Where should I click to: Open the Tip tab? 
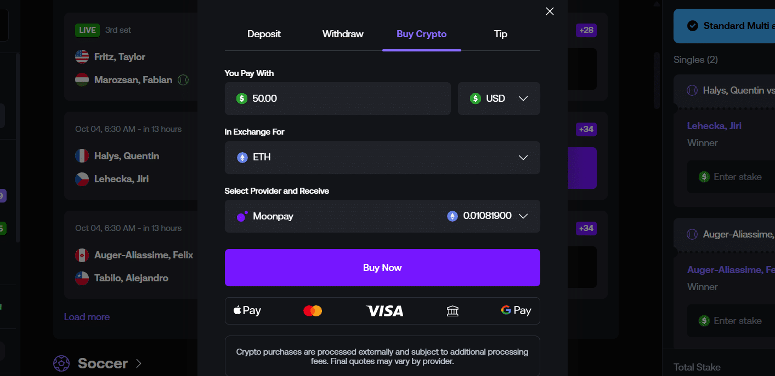[x=500, y=34]
